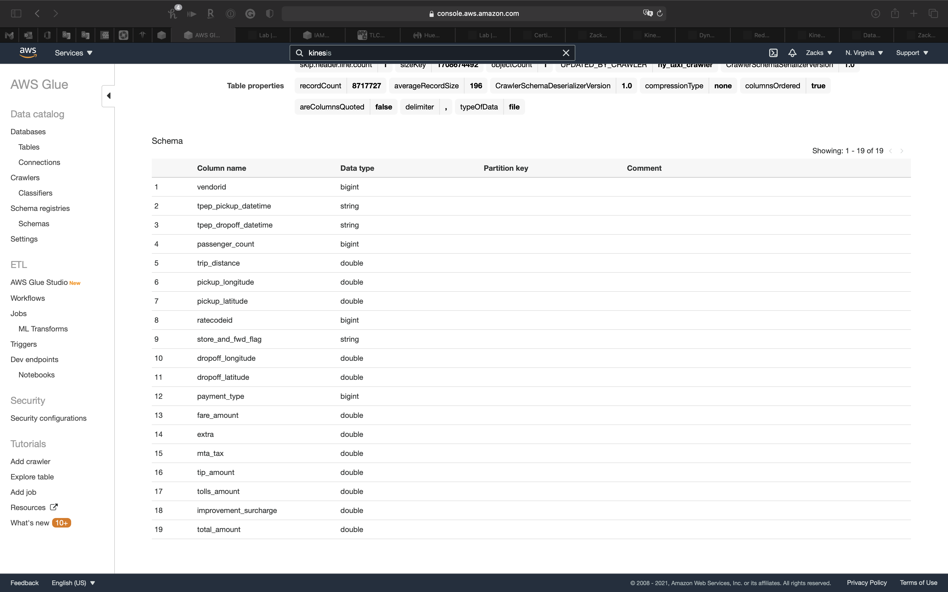Switch to the Hue browser tab
948x592 pixels.
point(427,35)
